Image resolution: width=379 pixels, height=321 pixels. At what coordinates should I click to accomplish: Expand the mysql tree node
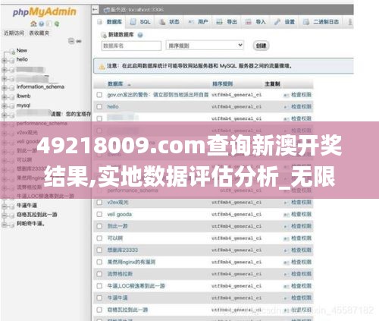click(4, 106)
